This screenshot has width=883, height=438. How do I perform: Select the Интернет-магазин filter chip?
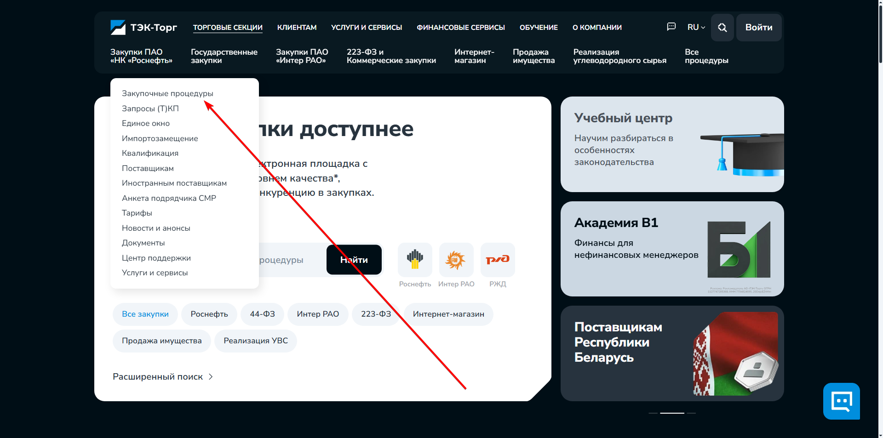click(x=448, y=314)
